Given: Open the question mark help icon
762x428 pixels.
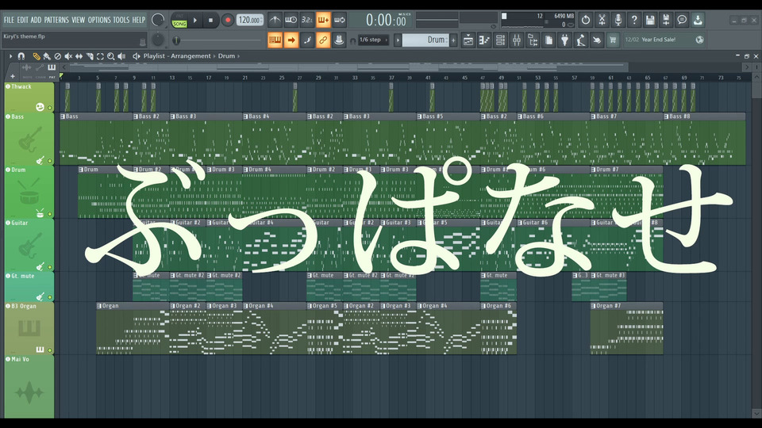Looking at the screenshot, I should click(633, 20).
